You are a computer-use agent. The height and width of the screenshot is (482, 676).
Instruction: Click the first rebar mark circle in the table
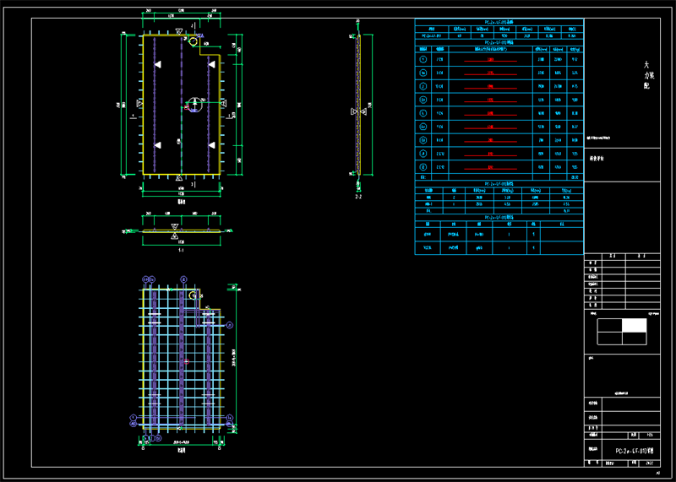423,59
